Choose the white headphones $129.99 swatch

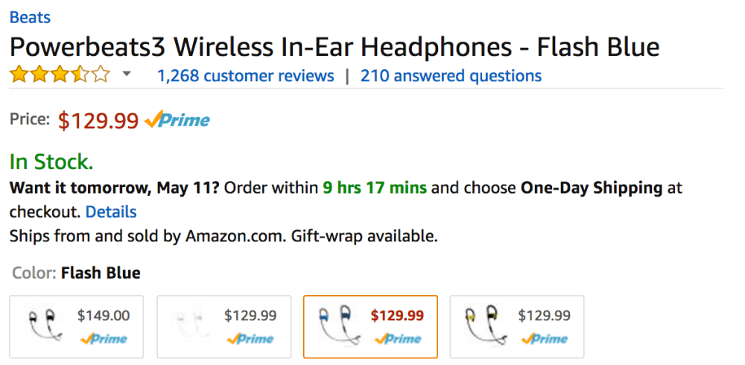(x=223, y=326)
